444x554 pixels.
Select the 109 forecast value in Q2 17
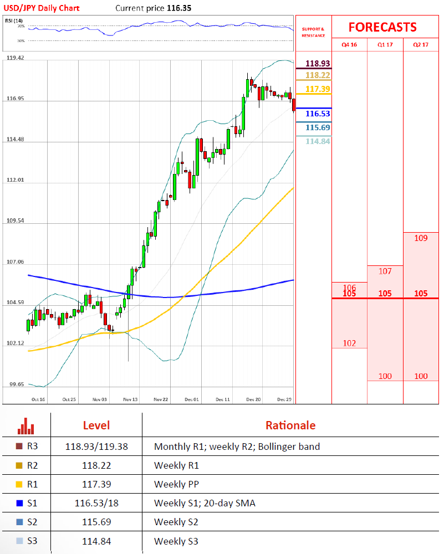pos(421,238)
